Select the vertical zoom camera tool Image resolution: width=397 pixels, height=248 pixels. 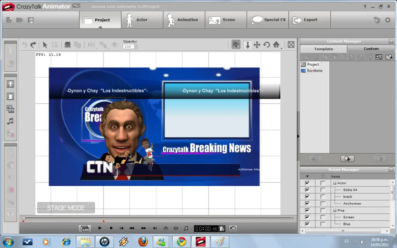pyautogui.click(x=247, y=45)
